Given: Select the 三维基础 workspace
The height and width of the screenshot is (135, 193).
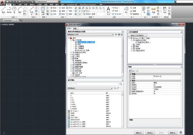Looking at the screenshot, I should [x=81, y=46].
